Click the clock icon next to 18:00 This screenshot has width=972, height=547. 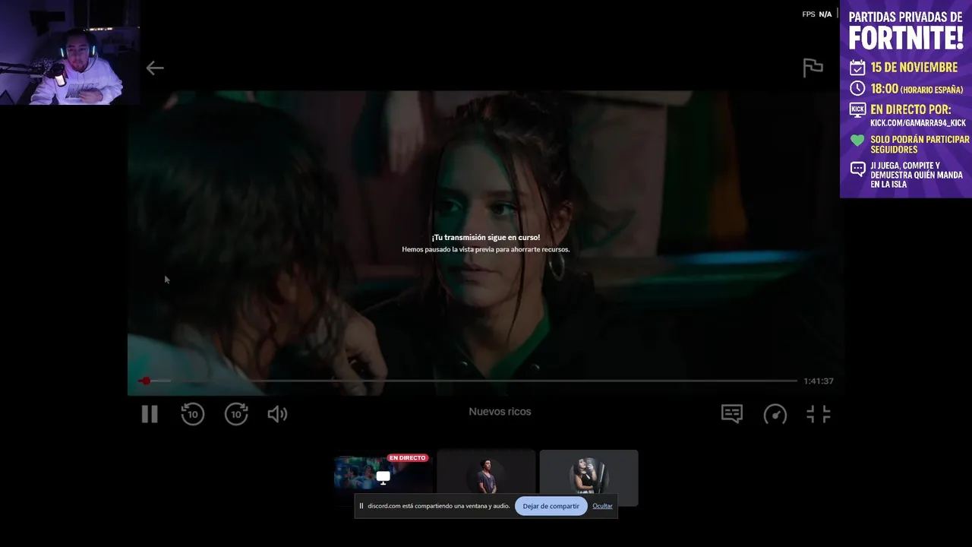click(x=857, y=88)
